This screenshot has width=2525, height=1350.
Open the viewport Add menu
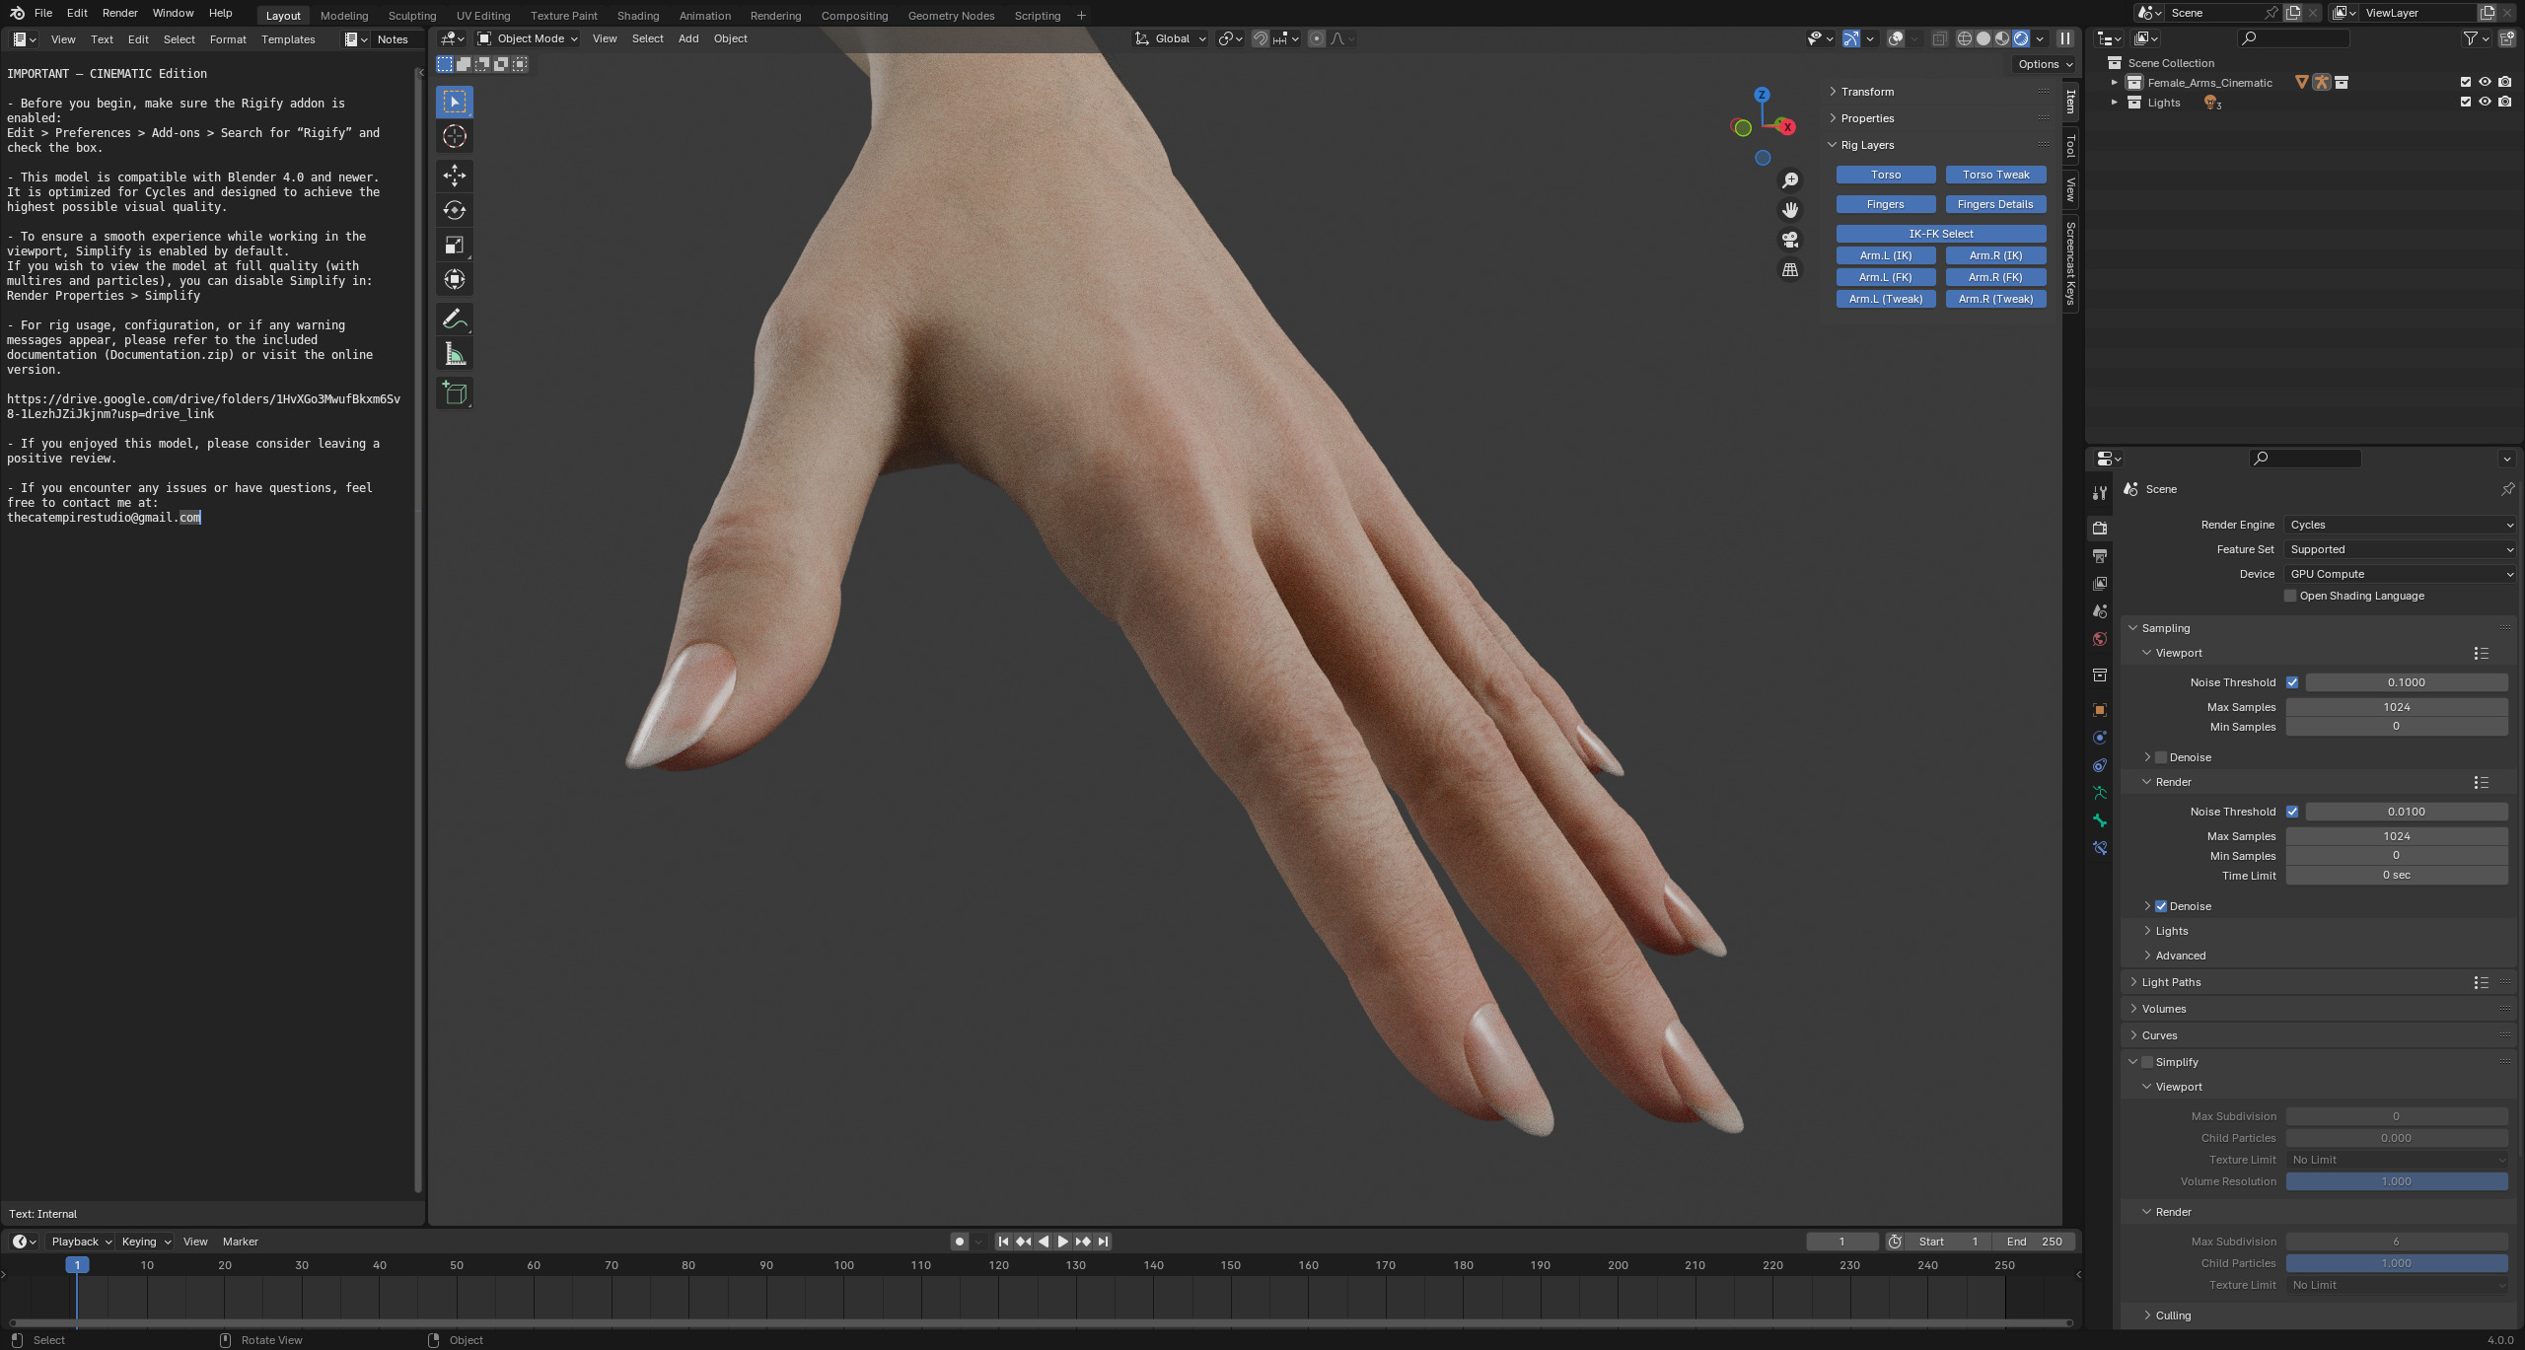pos(688,38)
